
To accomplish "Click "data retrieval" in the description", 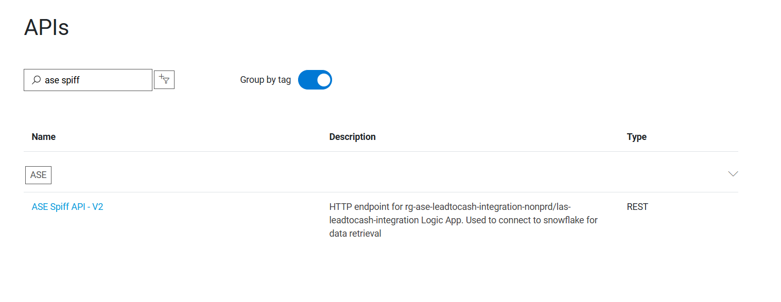I will tap(355, 234).
